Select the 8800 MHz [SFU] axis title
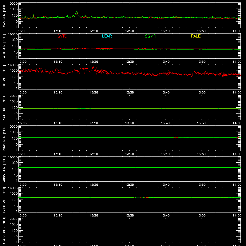 (x=4, y=200)
